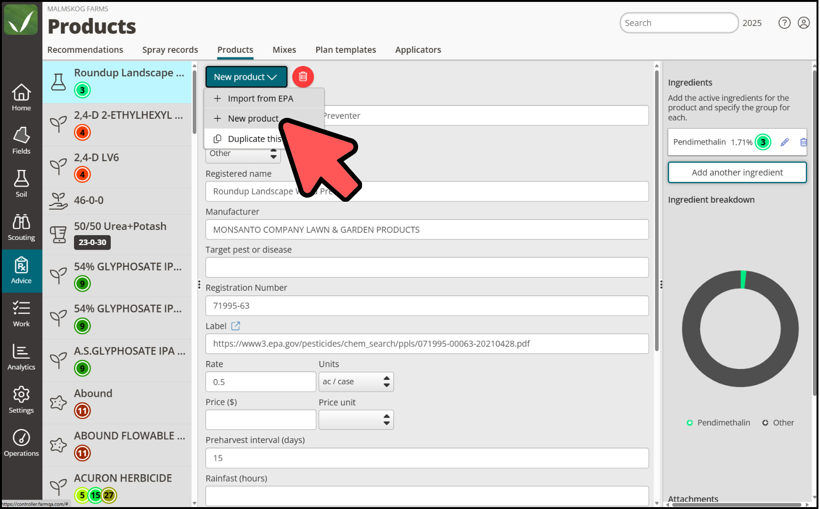The width and height of the screenshot is (820, 509).
Task: Click flask icon of Roundup Landscape product
Action: click(x=58, y=82)
